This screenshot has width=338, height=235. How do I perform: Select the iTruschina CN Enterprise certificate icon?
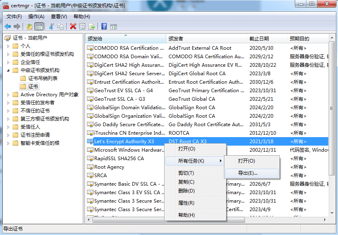point(90,133)
